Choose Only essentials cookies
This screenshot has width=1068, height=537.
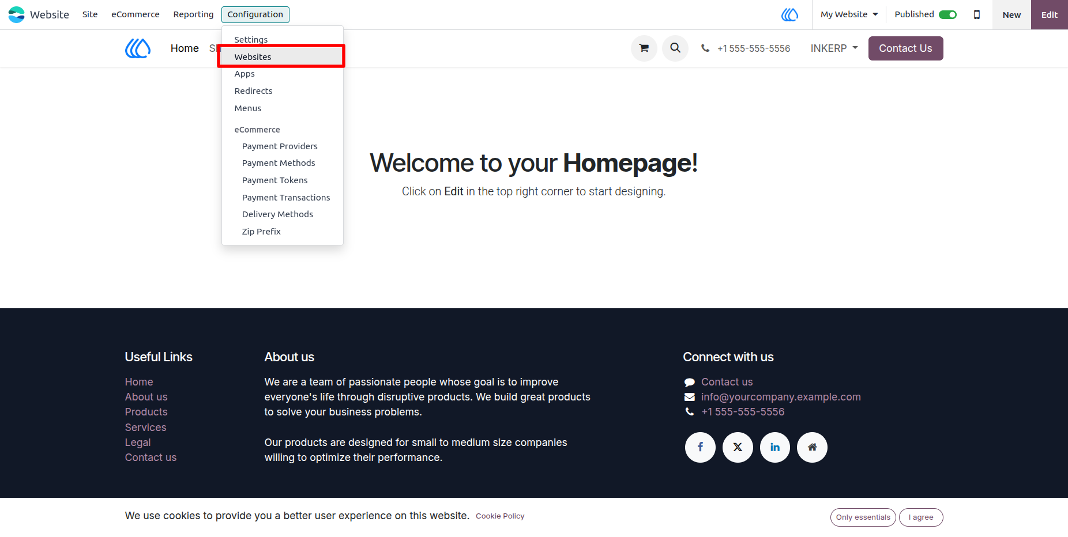(x=863, y=517)
